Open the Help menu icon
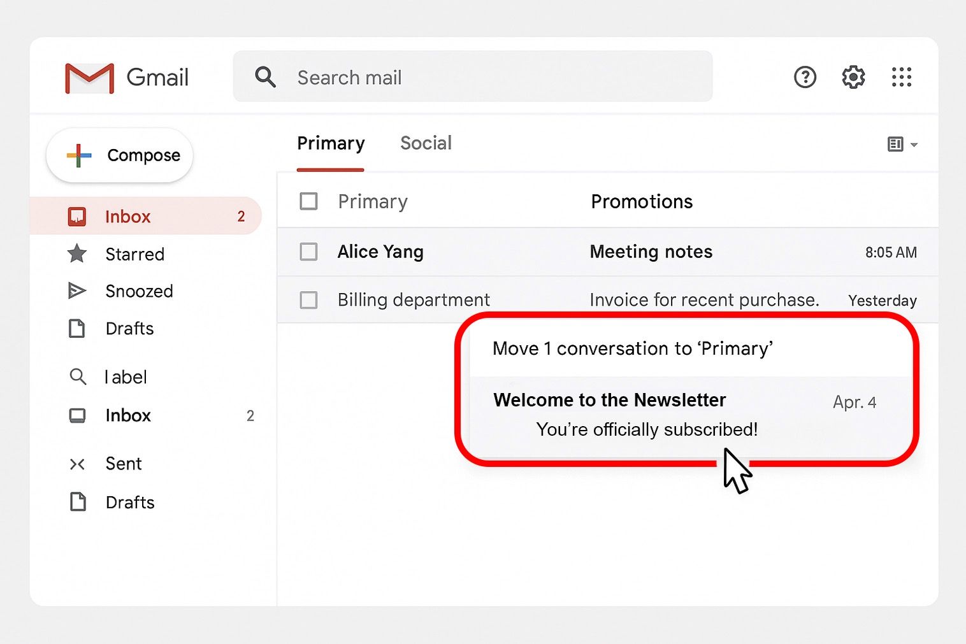This screenshot has height=644, width=966. [804, 77]
